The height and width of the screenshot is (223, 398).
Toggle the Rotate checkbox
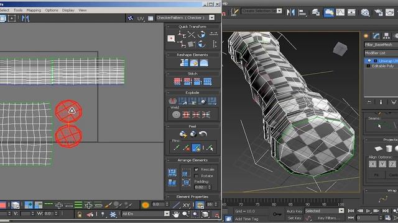click(197, 176)
